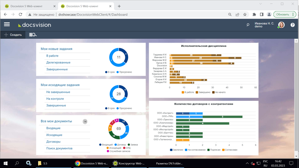This screenshot has height=168, width=299.
Task: Toggle 'Подписан' legend in contracts chart
Action: tap(214, 150)
